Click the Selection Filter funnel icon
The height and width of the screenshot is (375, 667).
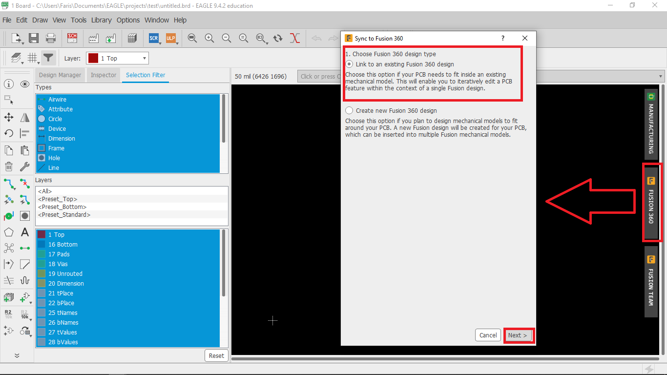coord(48,58)
